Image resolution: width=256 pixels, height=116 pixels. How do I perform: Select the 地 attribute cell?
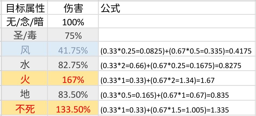pos(25,94)
